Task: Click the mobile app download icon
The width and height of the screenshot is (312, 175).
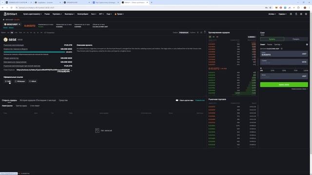Action: [296, 14]
